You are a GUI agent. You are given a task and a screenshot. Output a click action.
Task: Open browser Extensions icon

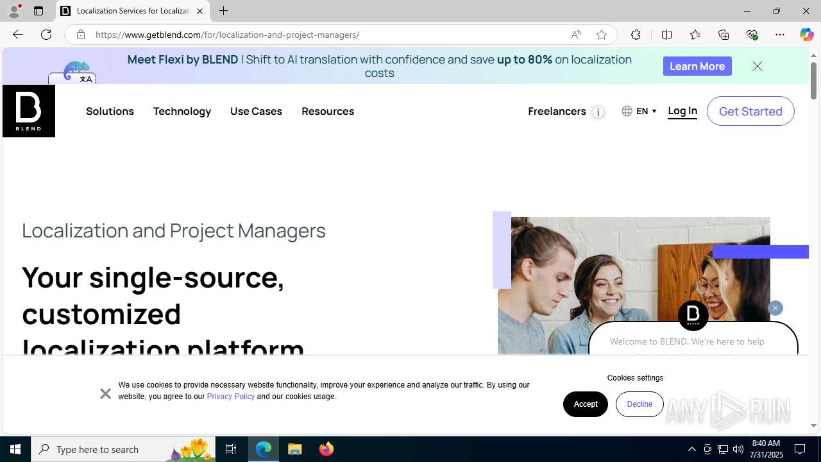pos(636,35)
